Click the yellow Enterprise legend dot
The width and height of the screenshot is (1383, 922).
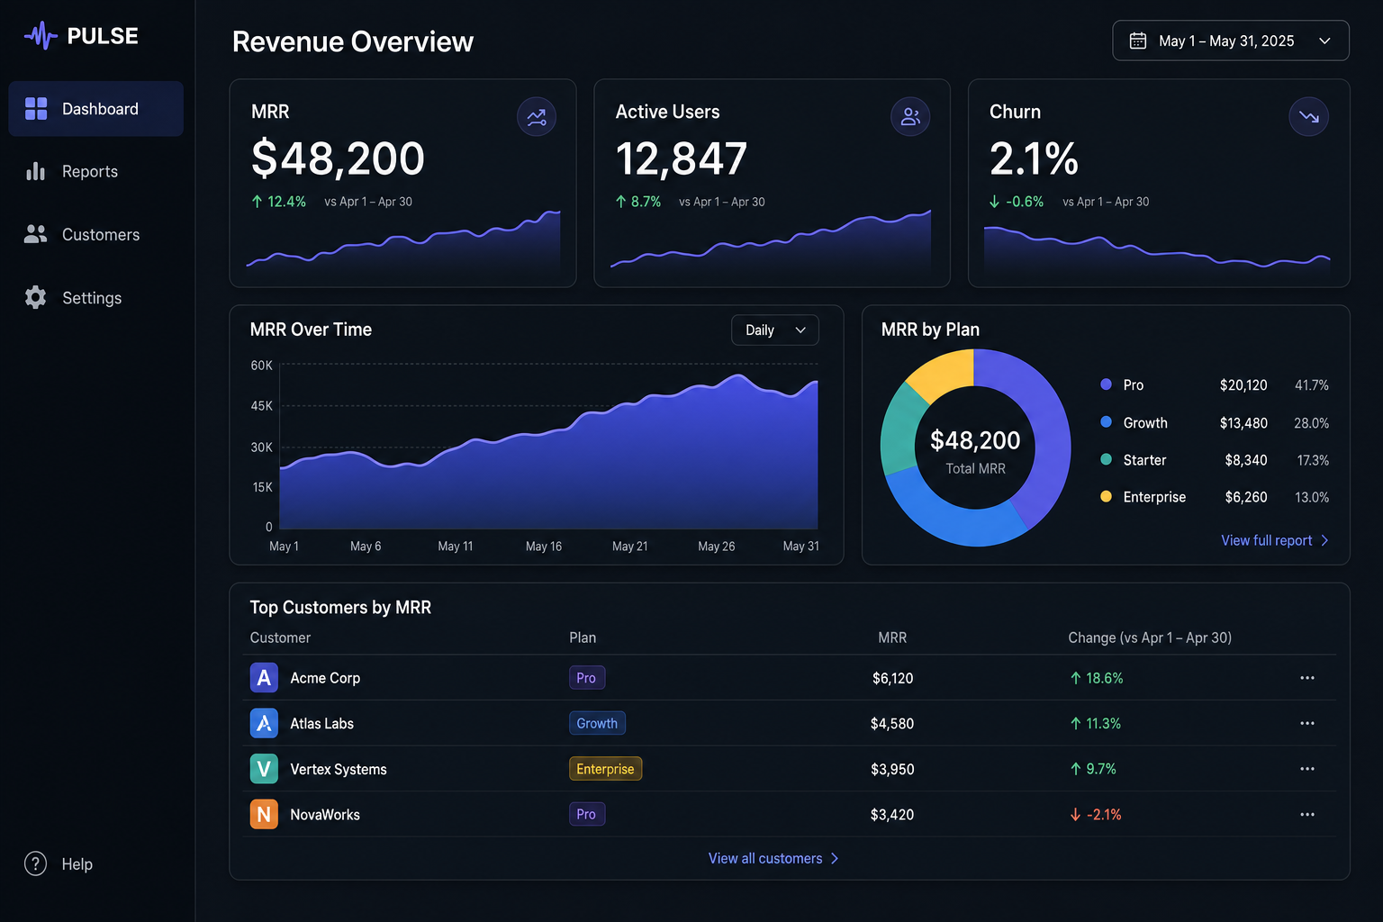(x=1106, y=496)
